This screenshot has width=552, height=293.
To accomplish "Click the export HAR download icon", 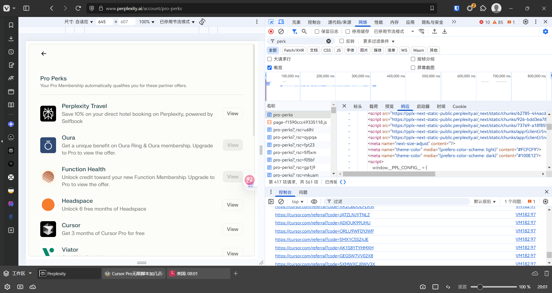I will point(444,32).
